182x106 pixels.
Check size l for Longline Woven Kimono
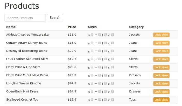tap(105, 83)
